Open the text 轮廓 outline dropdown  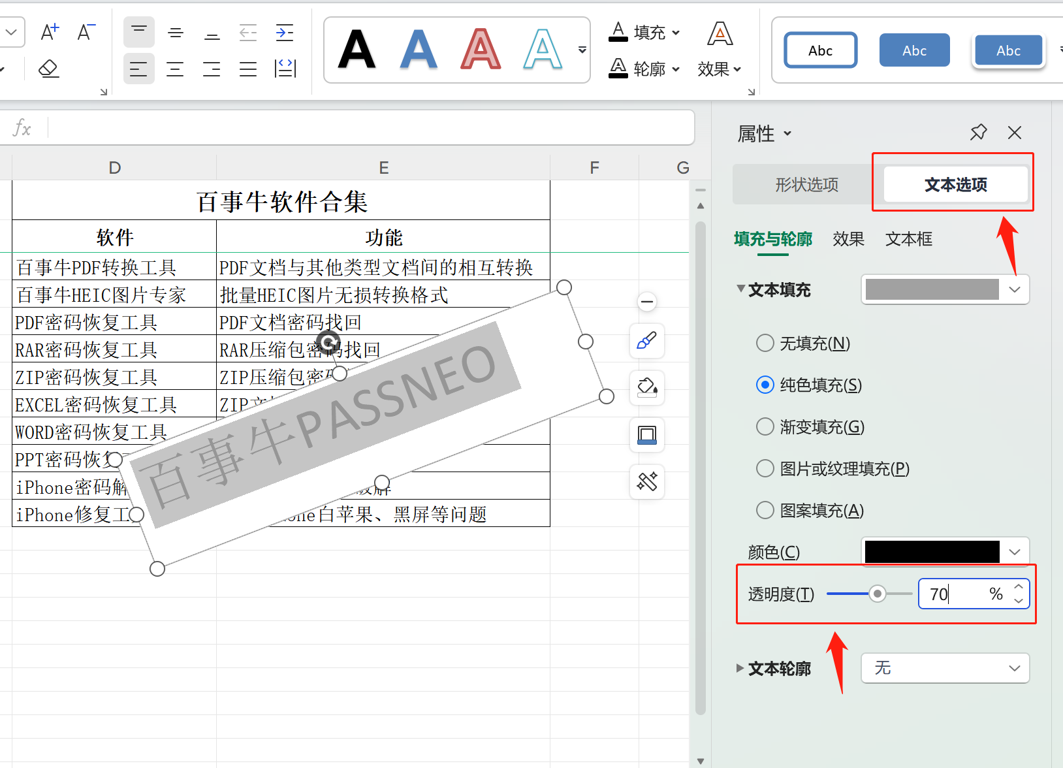[x=644, y=69]
